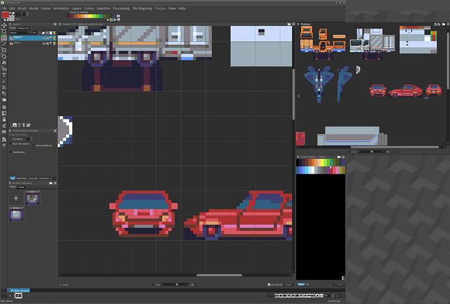The image size is (450, 304).
Task: Select the Rectangle shape tool
Action: click(x=4, y=50)
